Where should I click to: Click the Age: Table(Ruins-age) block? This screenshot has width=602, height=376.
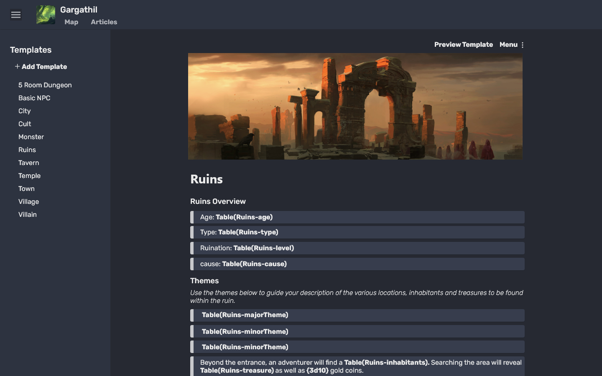(357, 217)
